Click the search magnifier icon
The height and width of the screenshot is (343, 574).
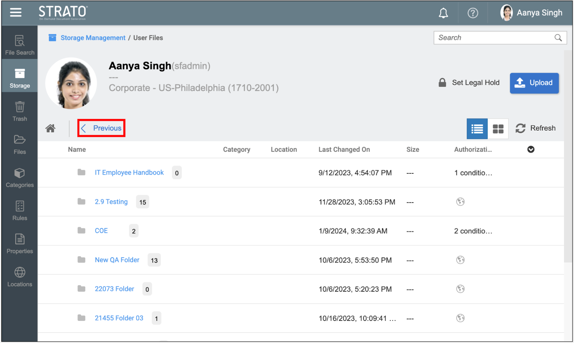pyautogui.click(x=558, y=38)
